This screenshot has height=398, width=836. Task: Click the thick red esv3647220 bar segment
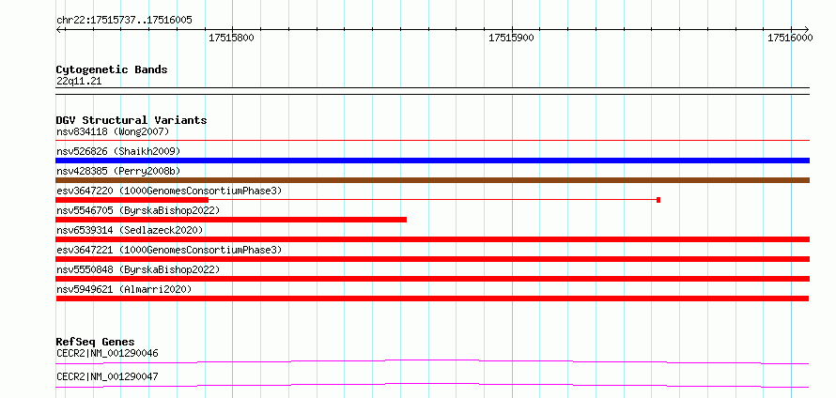(x=132, y=200)
